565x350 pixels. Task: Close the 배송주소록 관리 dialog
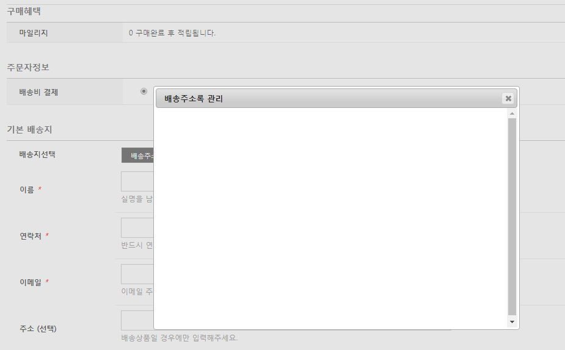point(508,99)
